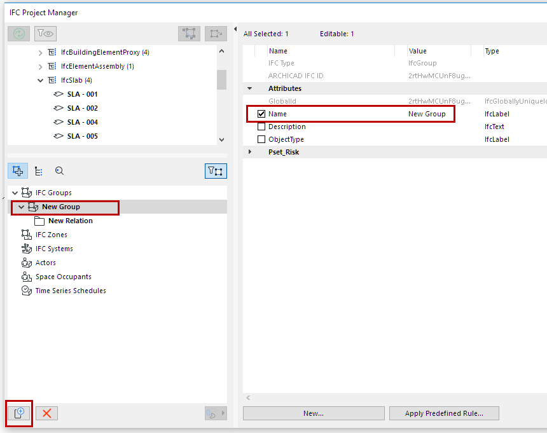Click the slab icon beside SLA - 001

pos(59,94)
